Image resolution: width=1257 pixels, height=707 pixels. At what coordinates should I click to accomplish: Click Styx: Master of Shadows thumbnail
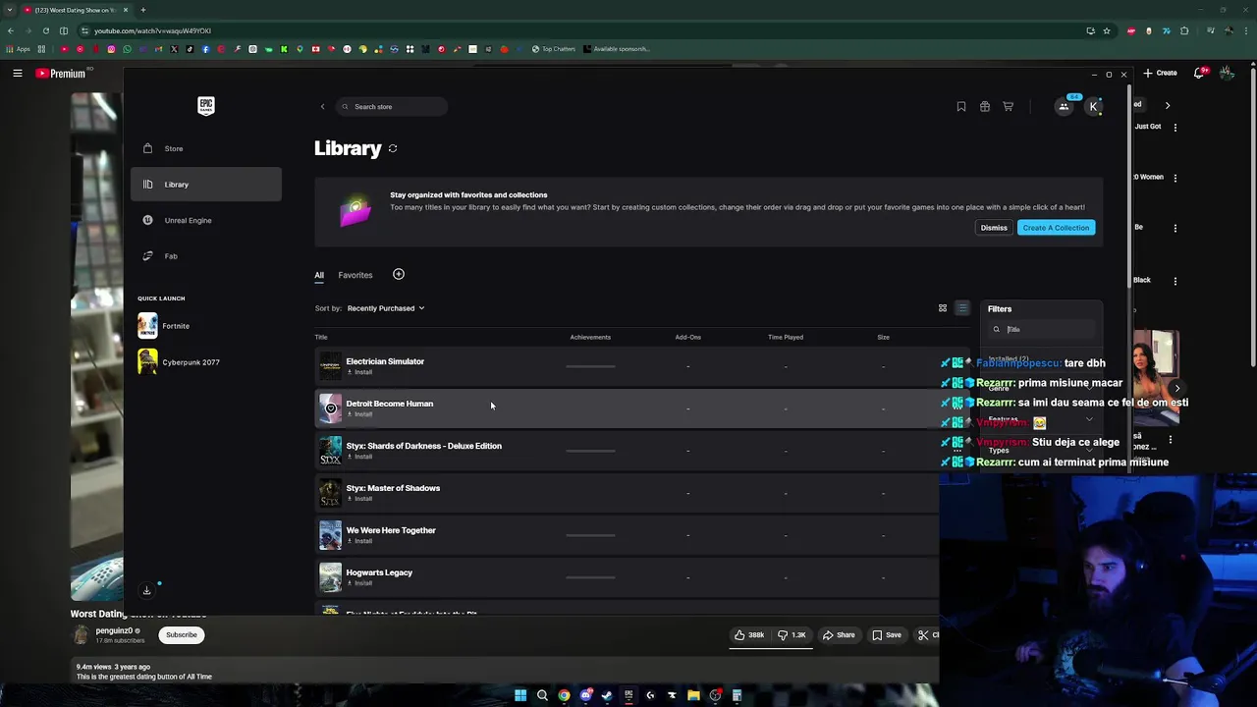[x=331, y=492]
